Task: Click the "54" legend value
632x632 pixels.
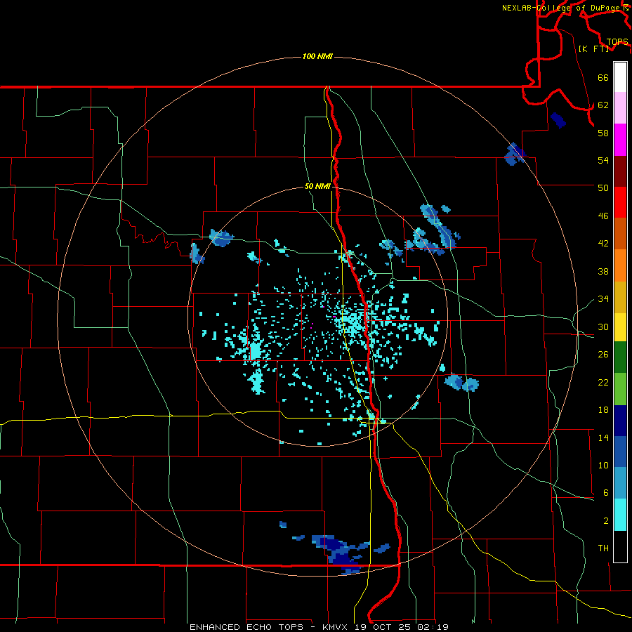Action: (x=603, y=160)
